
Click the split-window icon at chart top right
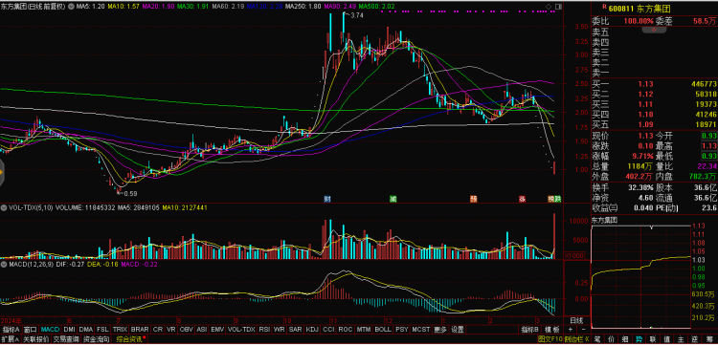pos(558,7)
